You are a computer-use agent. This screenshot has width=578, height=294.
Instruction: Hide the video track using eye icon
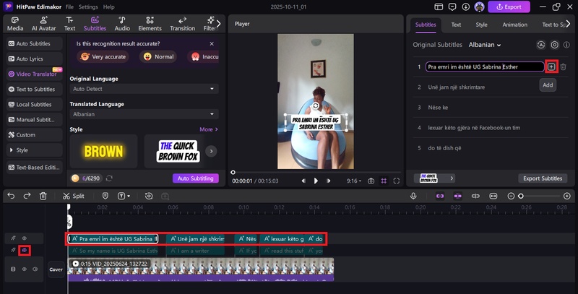(24, 269)
